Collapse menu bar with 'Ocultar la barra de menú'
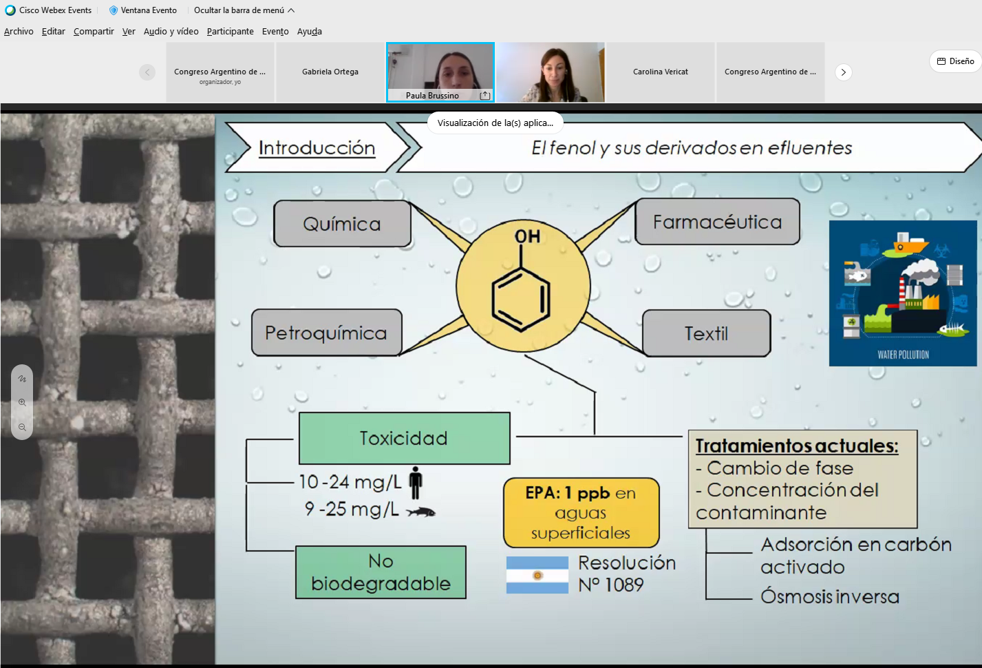 [244, 10]
